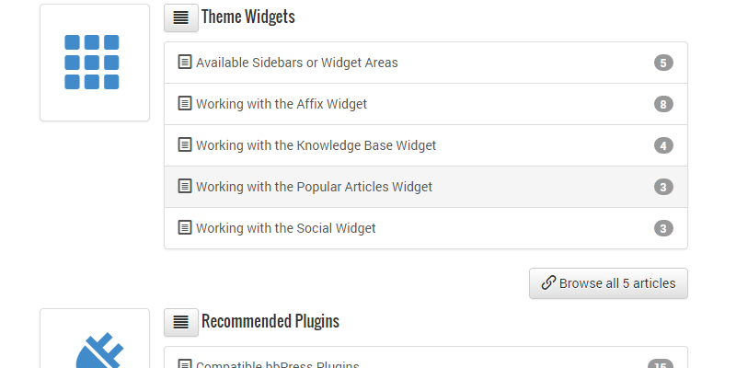Viewport: 736px width, 368px height.
Task: Open the Recommended Plugins heading link
Action: tap(270, 321)
